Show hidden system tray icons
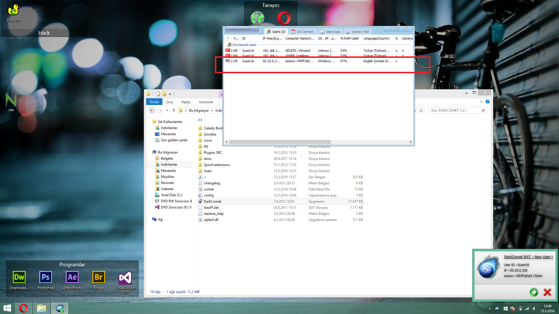Image resolution: width=559 pixels, height=314 pixels. tap(490, 308)
